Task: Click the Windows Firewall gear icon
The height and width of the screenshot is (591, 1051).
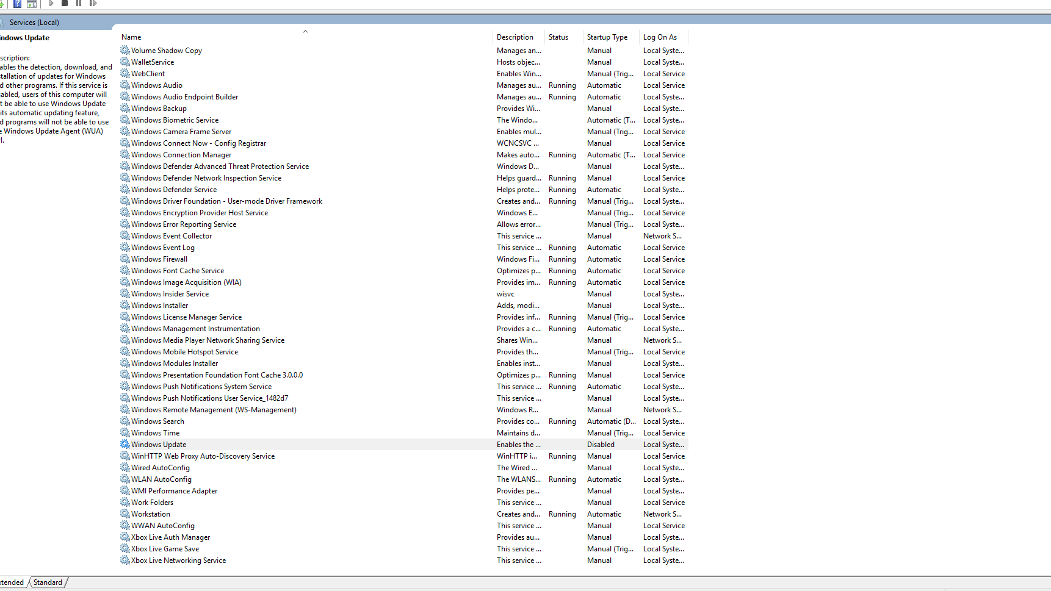Action: [125, 259]
